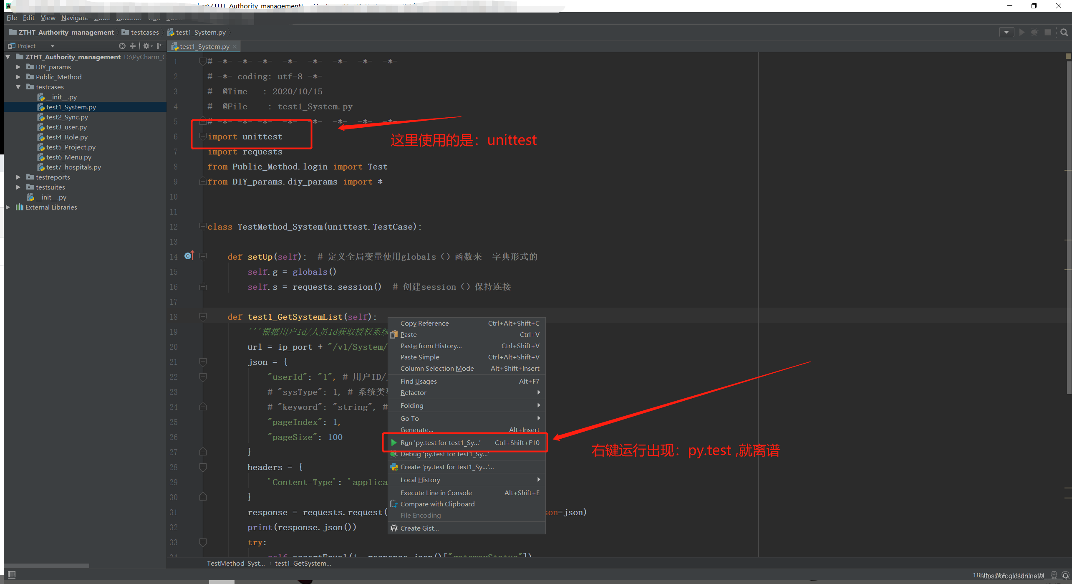1072x584 pixels.
Task: Open the run configuration dropdown
Action: coord(1006,33)
